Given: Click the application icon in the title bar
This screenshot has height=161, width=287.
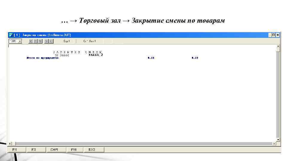Looking at the screenshot, I should pyautogui.click(x=11, y=35).
